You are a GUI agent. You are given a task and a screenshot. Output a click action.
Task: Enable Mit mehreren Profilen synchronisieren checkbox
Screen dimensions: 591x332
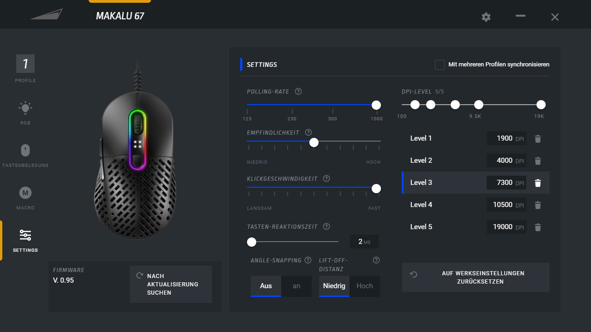(x=440, y=65)
